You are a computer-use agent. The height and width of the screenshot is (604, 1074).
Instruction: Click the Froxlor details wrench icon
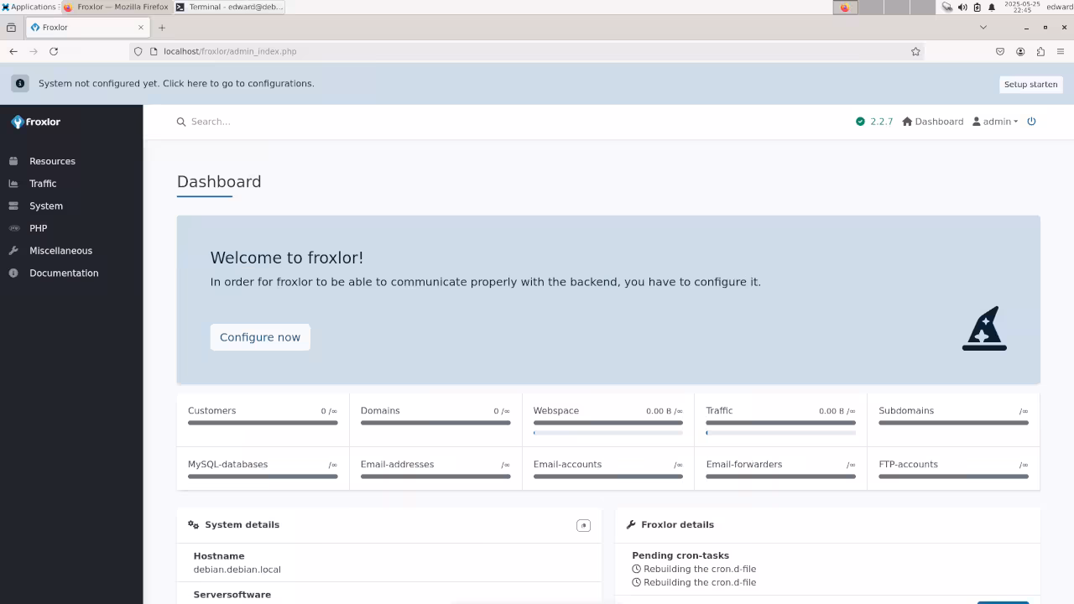(x=631, y=525)
